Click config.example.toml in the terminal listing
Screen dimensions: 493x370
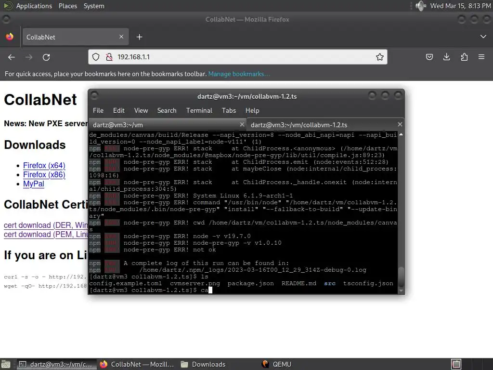pos(126,283)
